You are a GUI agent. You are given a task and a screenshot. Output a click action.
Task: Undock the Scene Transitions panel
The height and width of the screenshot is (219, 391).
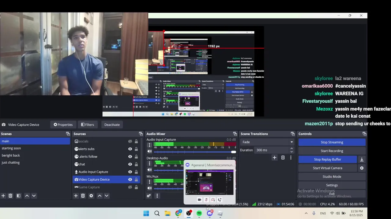point(293,134)
